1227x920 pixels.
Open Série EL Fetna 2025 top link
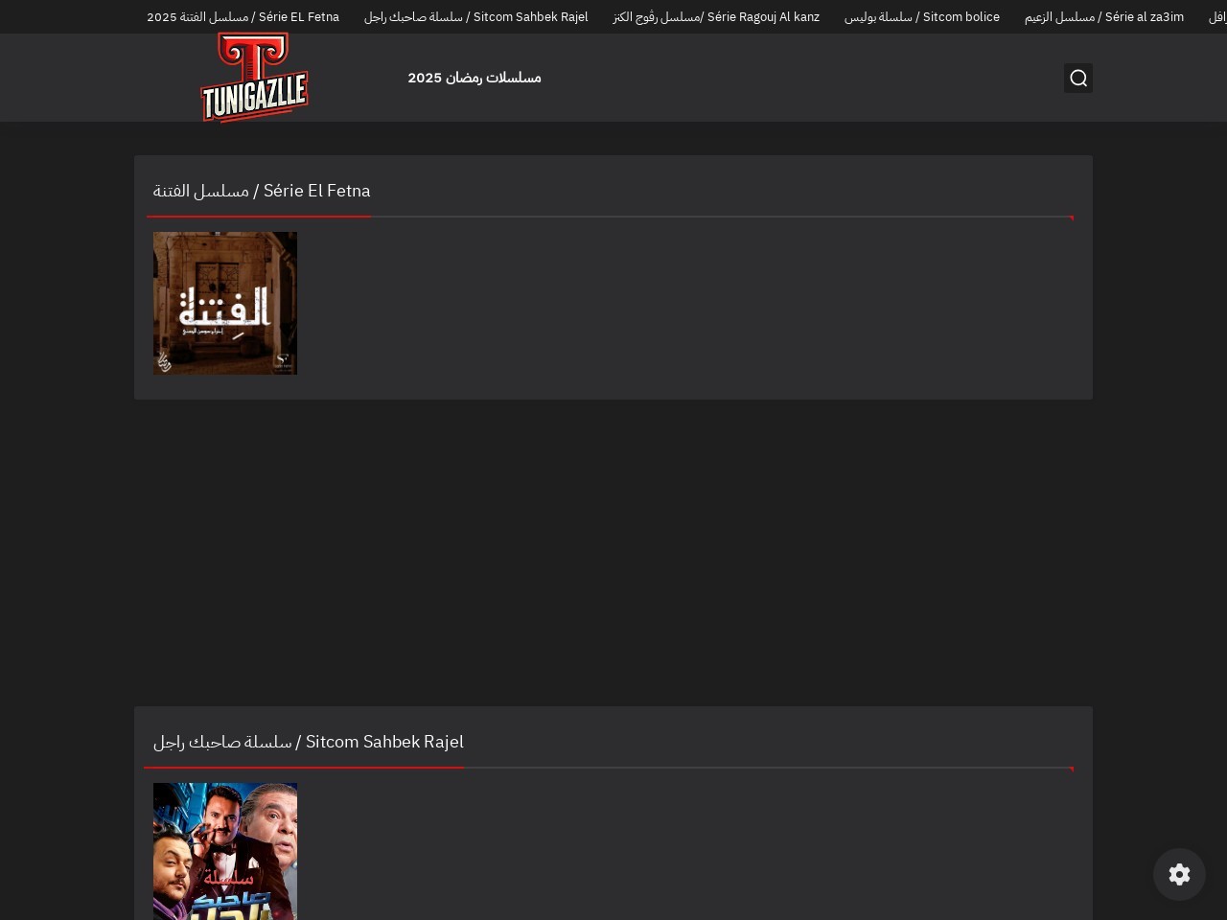coord(243,17)
